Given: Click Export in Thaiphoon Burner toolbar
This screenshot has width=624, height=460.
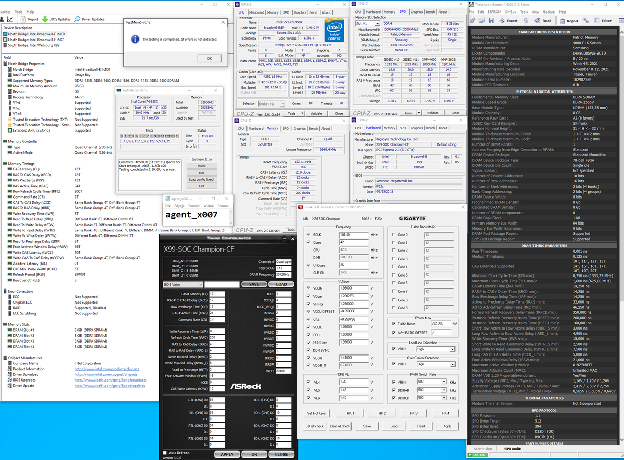Looking at the screenshot, I should click(x=508, y=21).
